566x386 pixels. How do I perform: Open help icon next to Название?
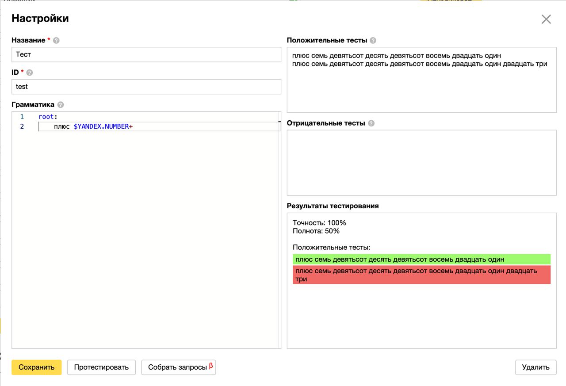56,40
